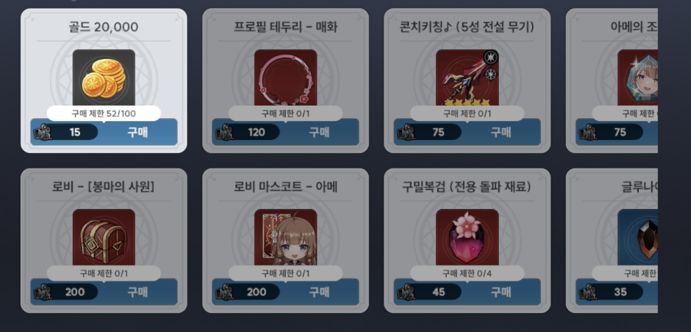The height and width of the screenshot is (332, 691).
Task: Buy the 로비 - 봉마의 사원 item
Action: (137, 292)
